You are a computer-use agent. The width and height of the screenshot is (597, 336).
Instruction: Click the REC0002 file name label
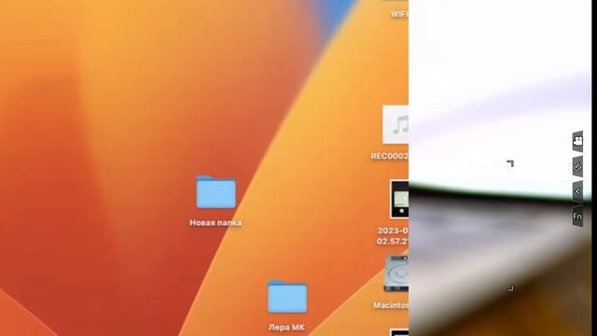[390, 156]
